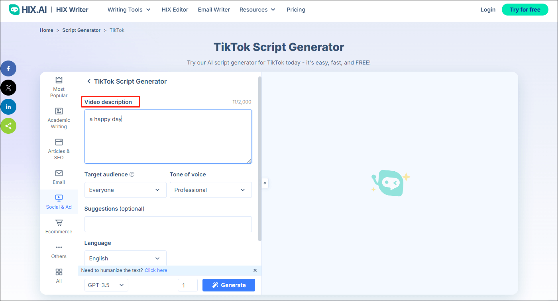This screenshot has width=558, height=301.
Task: Share page on Facebook
Action: click(x=8, y=69)
